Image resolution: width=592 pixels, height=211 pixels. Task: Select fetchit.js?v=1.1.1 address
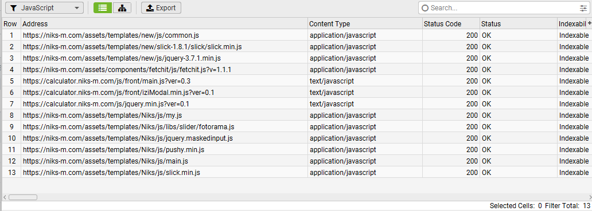164,70
